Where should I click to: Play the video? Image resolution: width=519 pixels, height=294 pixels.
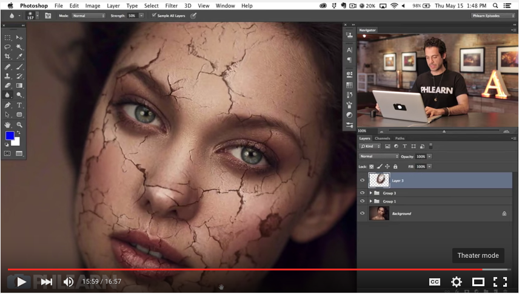(21, 282)
